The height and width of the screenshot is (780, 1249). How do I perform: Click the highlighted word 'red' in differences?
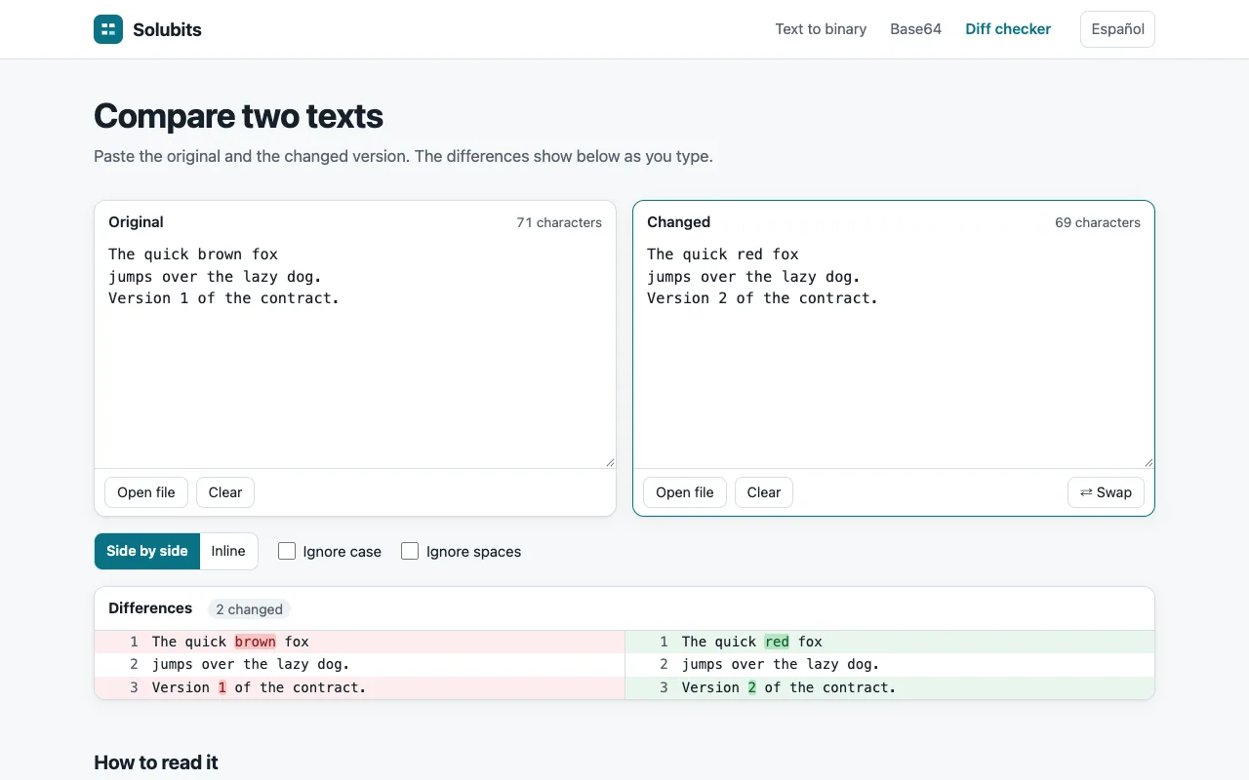tap(777, 642)
